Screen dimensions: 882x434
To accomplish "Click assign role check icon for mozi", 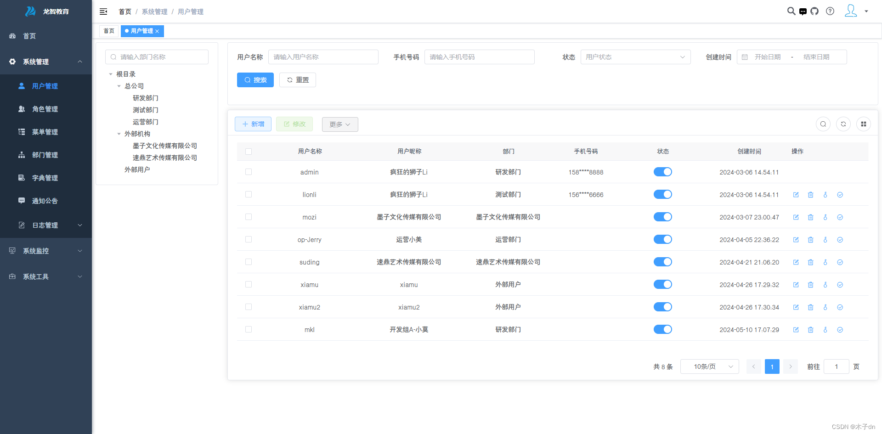I will point(840,217).
